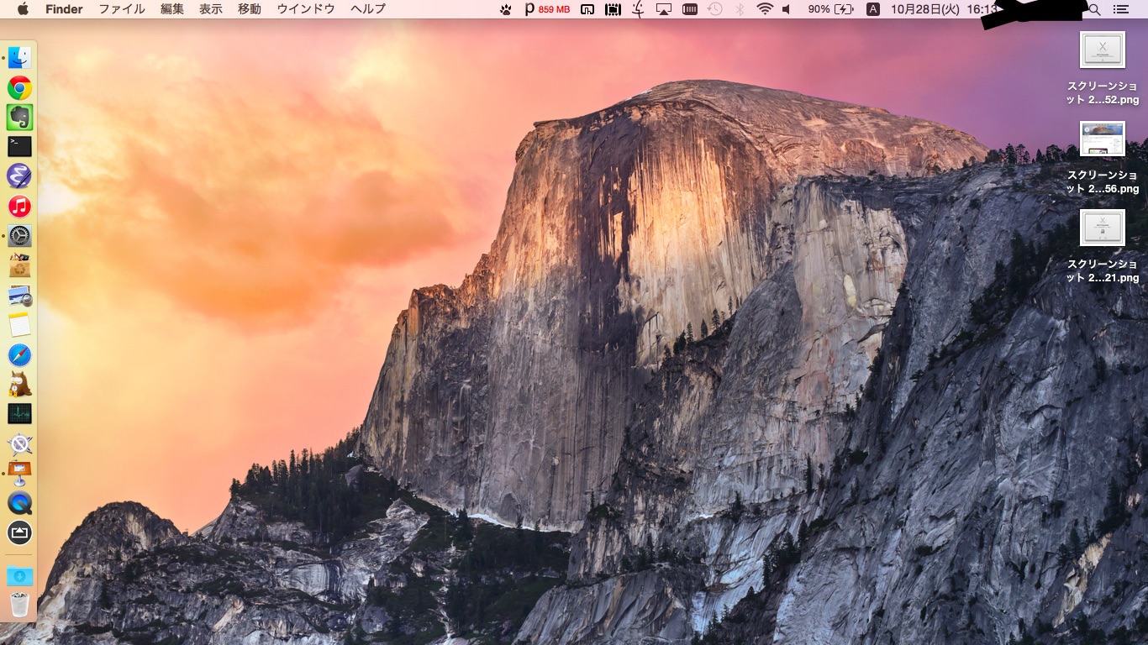Click the volume speaker icon
1148x645 pixels.
[787, 9]
